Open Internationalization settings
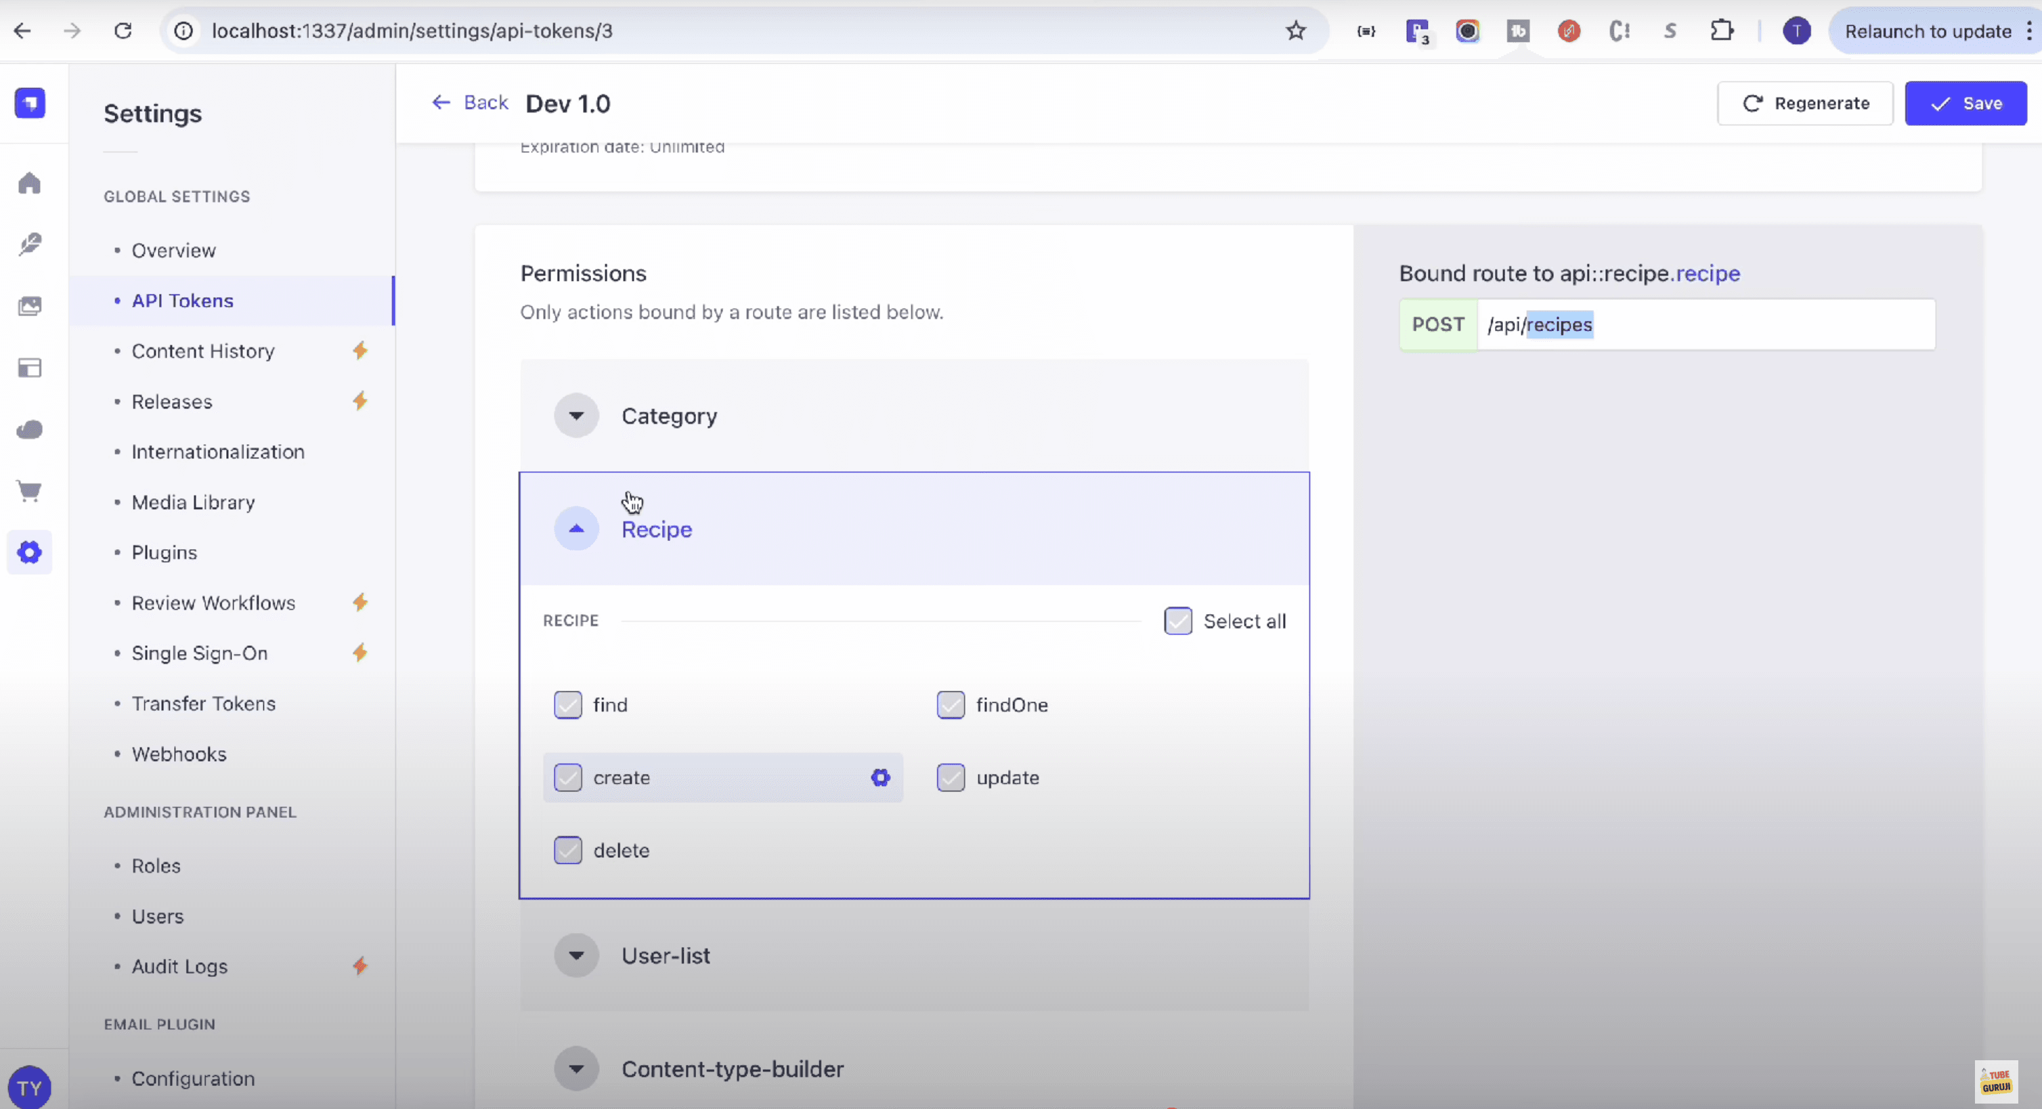 (x=218, y=451)
